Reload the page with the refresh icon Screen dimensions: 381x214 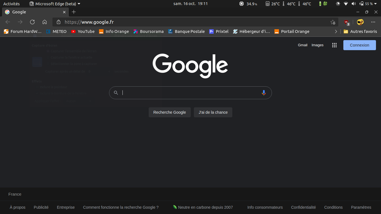[32, 22]
